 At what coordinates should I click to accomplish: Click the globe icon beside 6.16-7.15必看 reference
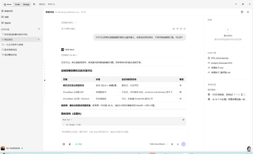click(x=209, y=99)
